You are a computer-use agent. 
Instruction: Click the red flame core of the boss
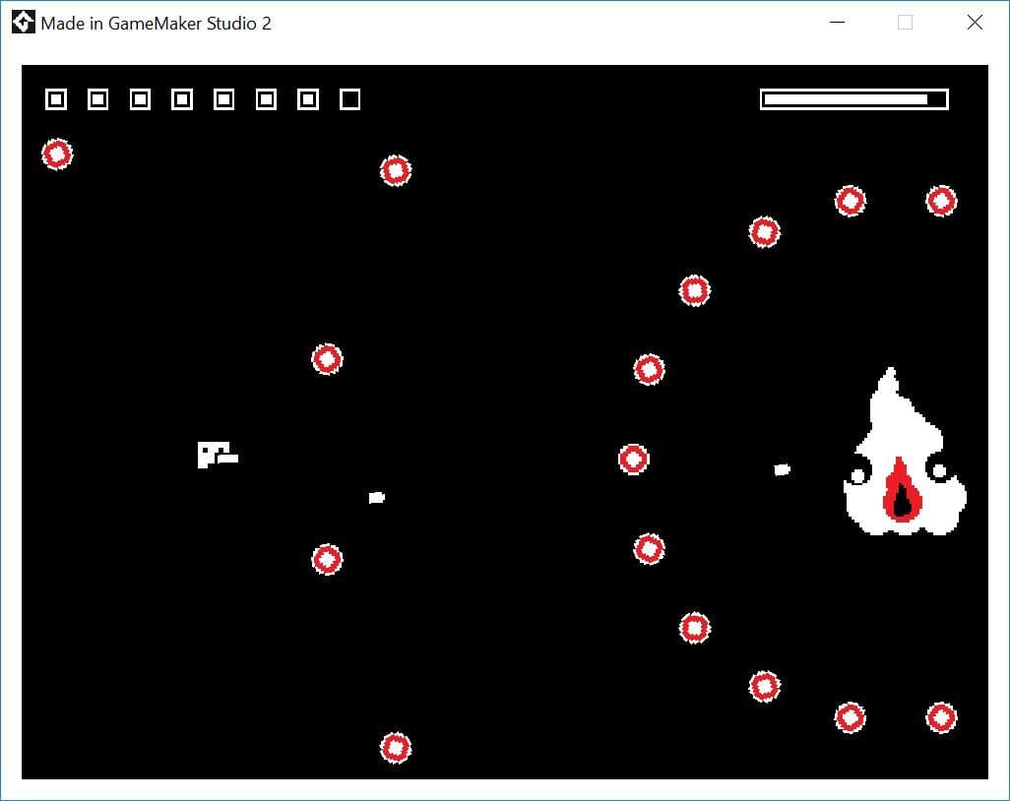click(902, 489)
